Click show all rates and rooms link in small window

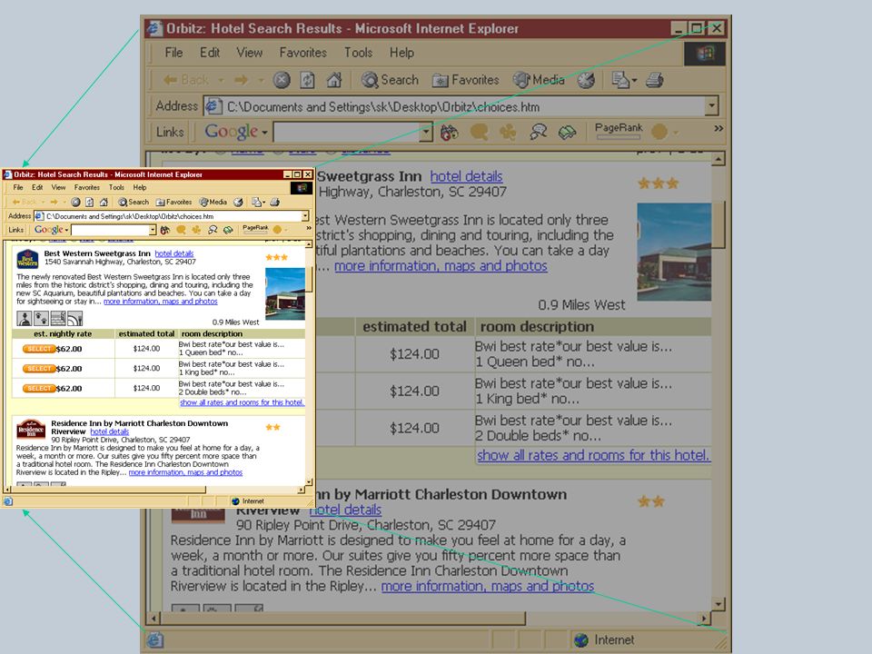click(x=242, y=402)
